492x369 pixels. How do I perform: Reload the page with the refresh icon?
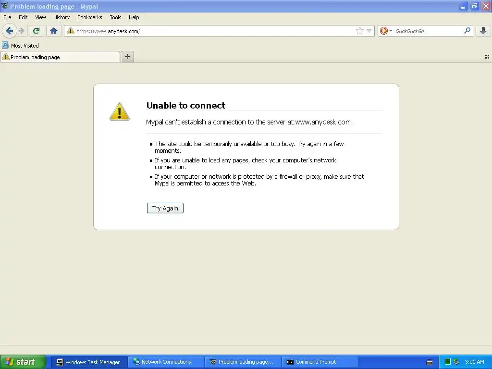[x=37, y=31]
